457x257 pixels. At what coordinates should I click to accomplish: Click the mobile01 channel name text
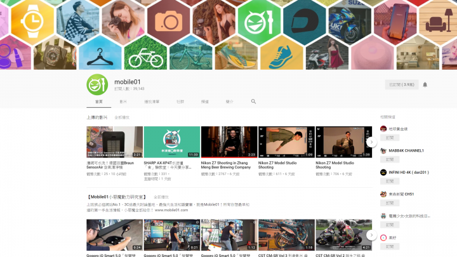pos(128,82)
